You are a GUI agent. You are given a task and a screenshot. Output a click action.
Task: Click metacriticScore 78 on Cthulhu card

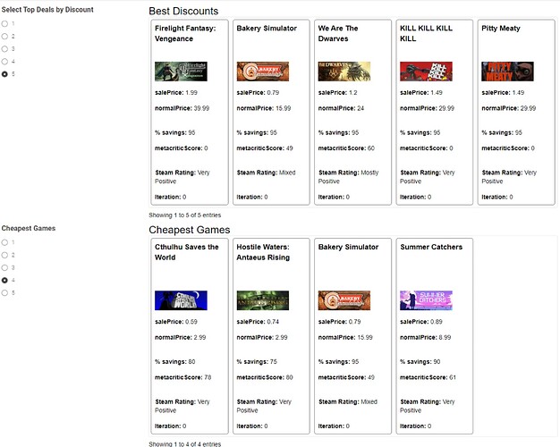[x=182, y=377]
